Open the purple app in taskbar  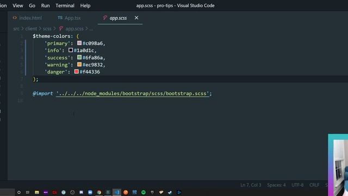point(46,192)
